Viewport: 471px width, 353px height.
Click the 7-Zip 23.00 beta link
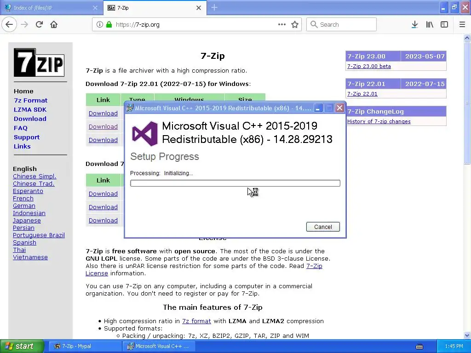[x=369, y=66]
